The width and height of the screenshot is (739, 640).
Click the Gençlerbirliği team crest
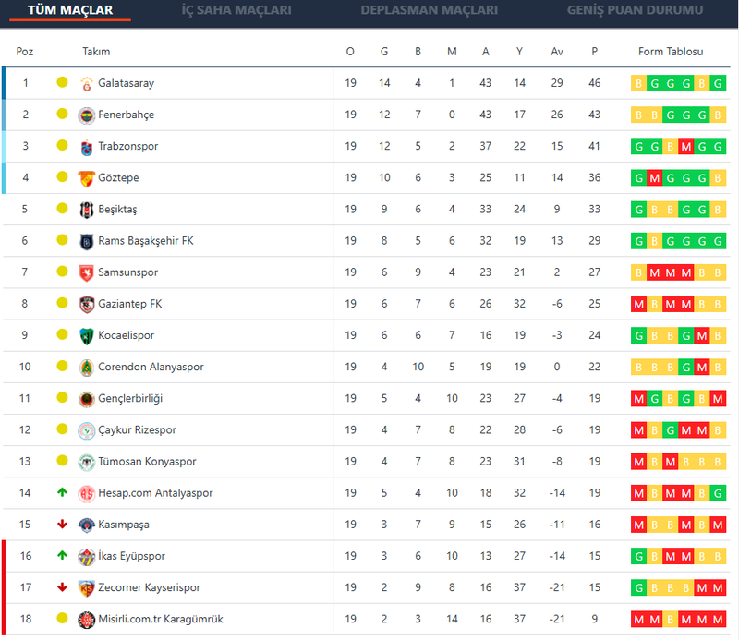pos(87,399)
